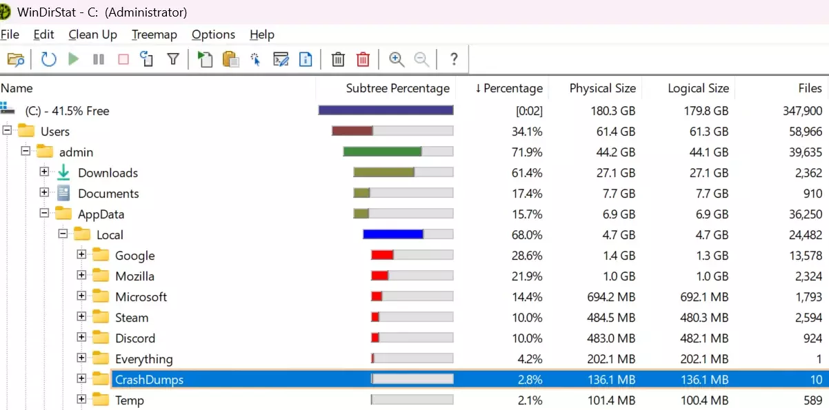
Task: Open the Treemap menu
Action: (154, 34)
